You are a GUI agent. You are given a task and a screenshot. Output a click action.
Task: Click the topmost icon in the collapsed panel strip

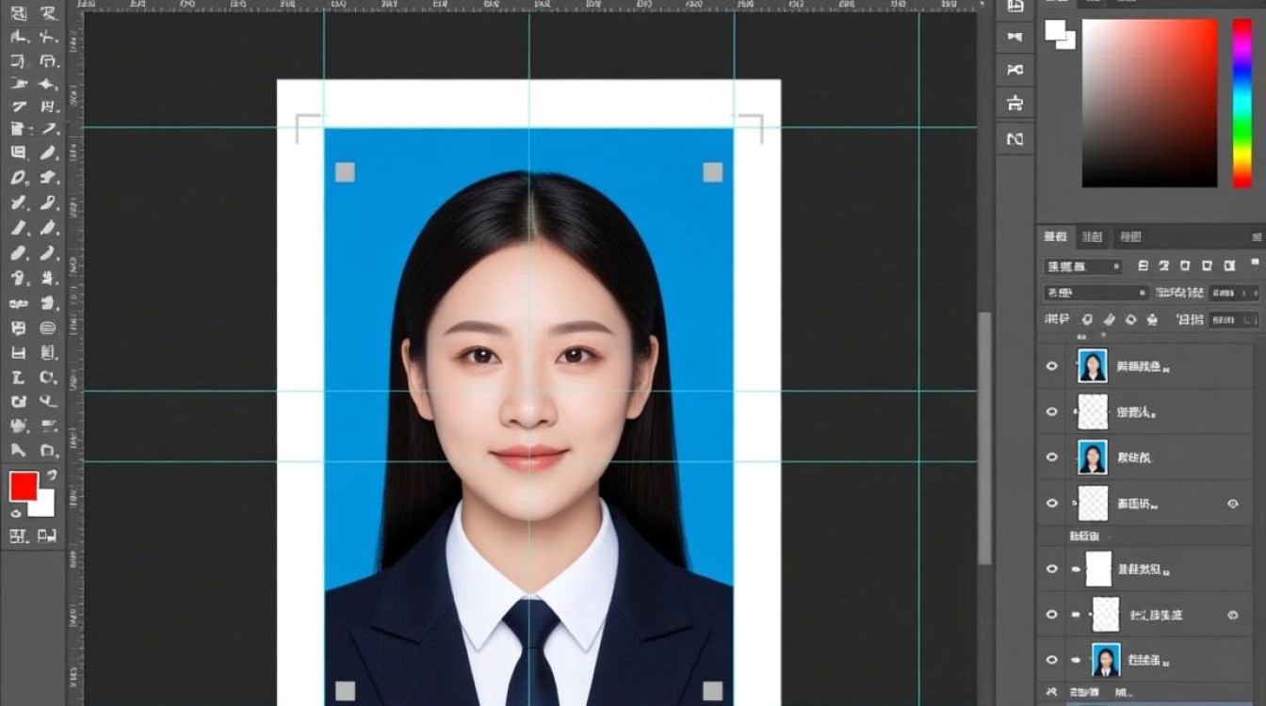pyautogui.click(x=1014, y=6)
